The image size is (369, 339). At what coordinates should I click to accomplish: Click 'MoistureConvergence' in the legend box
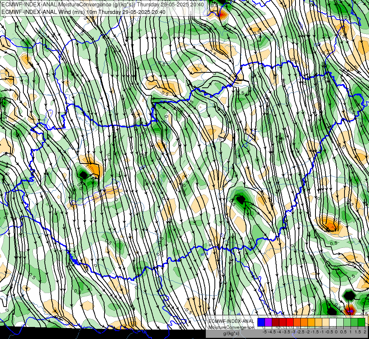(231, 327)
